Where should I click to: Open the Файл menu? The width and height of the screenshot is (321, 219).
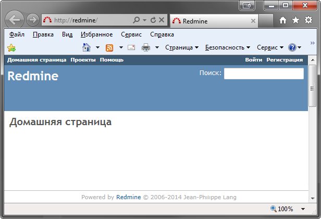(17, 34)
